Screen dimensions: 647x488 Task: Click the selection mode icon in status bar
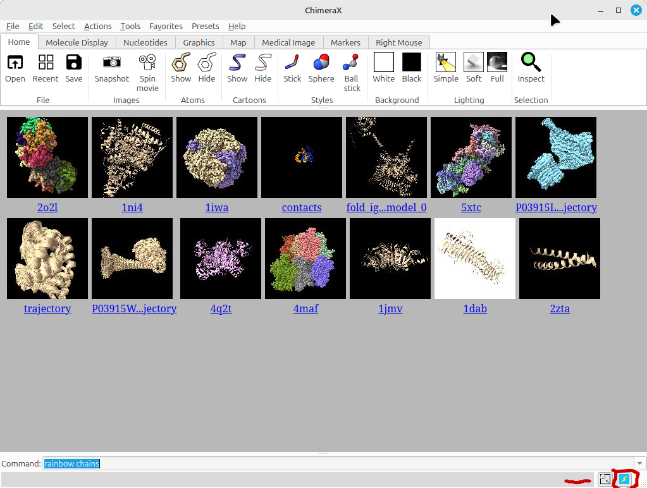(x=605, y=479)
